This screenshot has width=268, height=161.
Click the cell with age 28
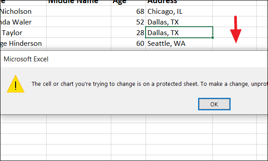tap(129, 32)
